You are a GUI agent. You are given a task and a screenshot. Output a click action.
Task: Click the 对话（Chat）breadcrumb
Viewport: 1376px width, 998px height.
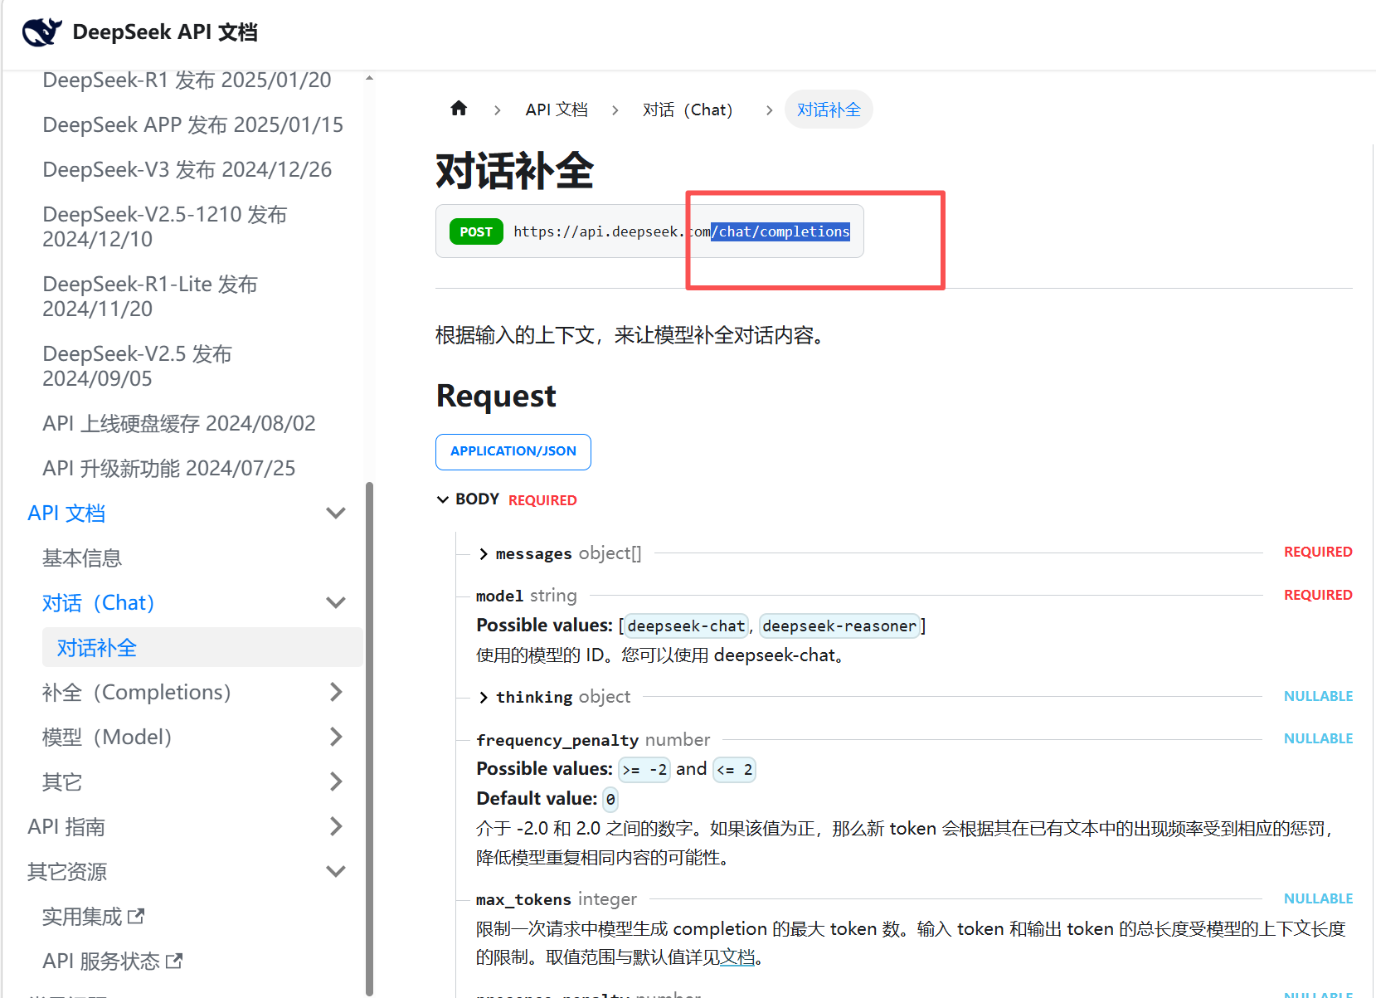[688, 110]
